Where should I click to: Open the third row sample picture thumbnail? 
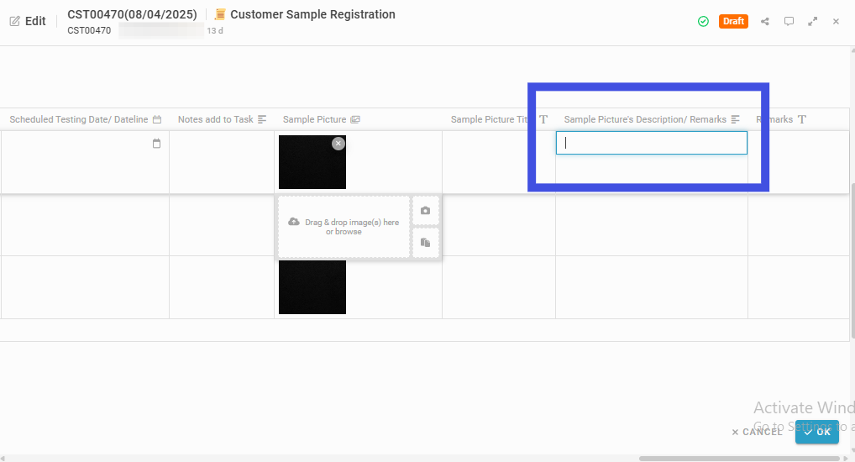tap(312, 287)
